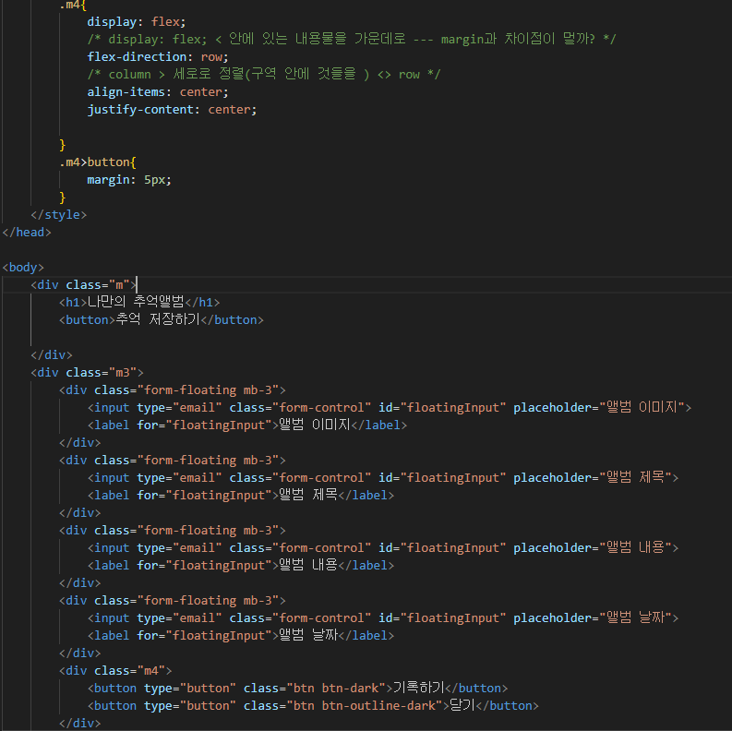Click the class value "btn btn-outline-dark"
732x731 pixels.
coord(364,706)
